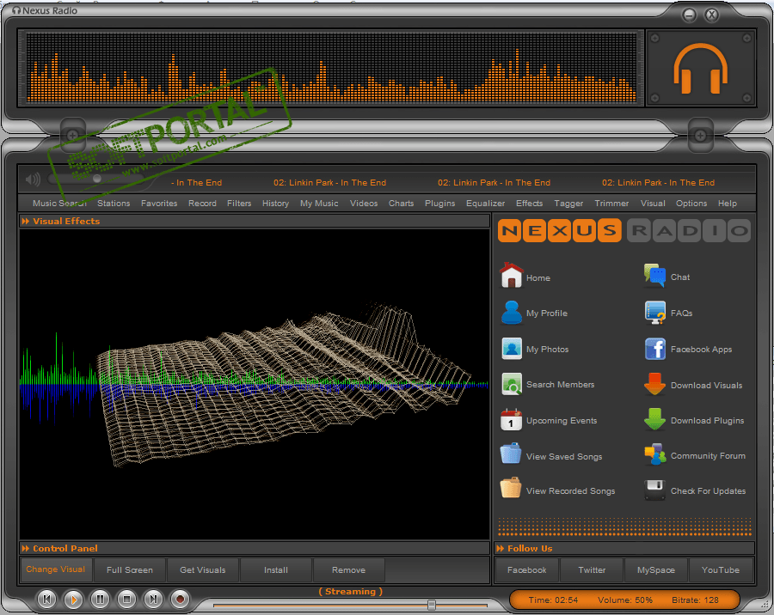
Task: Start recording with the red record button
Action: pyautogui.click(x=181, y=600)
